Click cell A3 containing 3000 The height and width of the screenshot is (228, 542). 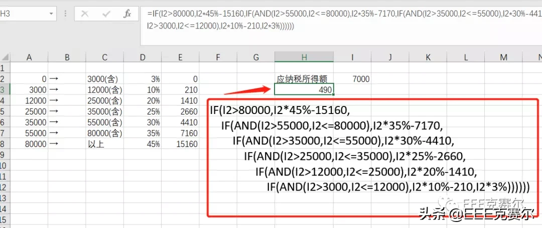click(x=29, y=90)
